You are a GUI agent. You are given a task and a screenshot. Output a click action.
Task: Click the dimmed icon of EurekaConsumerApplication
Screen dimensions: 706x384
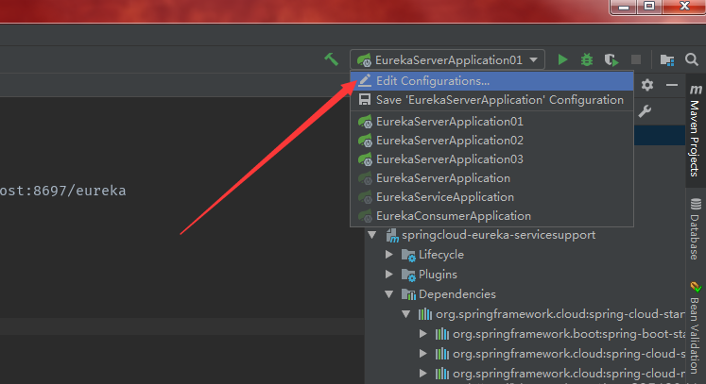pos(365,216)
